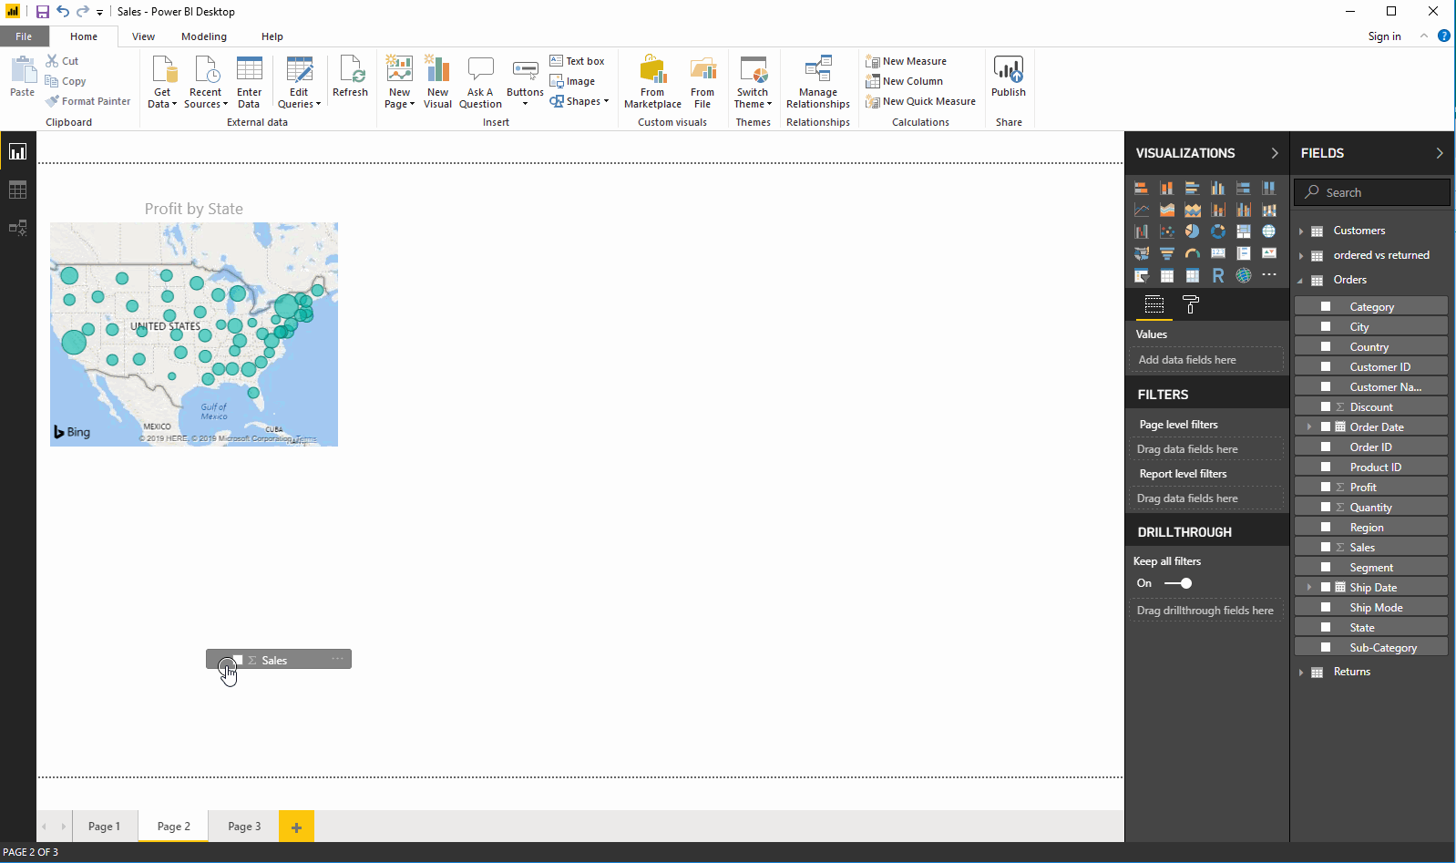1456x863 pixels.
Task: Check the City field checkbox
Action: coord(1326,326)
